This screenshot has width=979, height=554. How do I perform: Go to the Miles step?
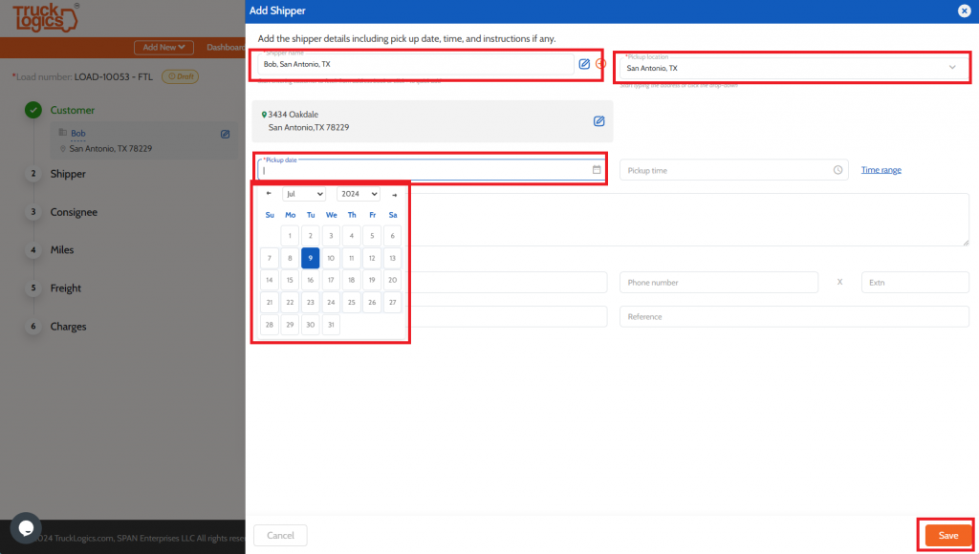pyautogui.click(x=62, y=249)
